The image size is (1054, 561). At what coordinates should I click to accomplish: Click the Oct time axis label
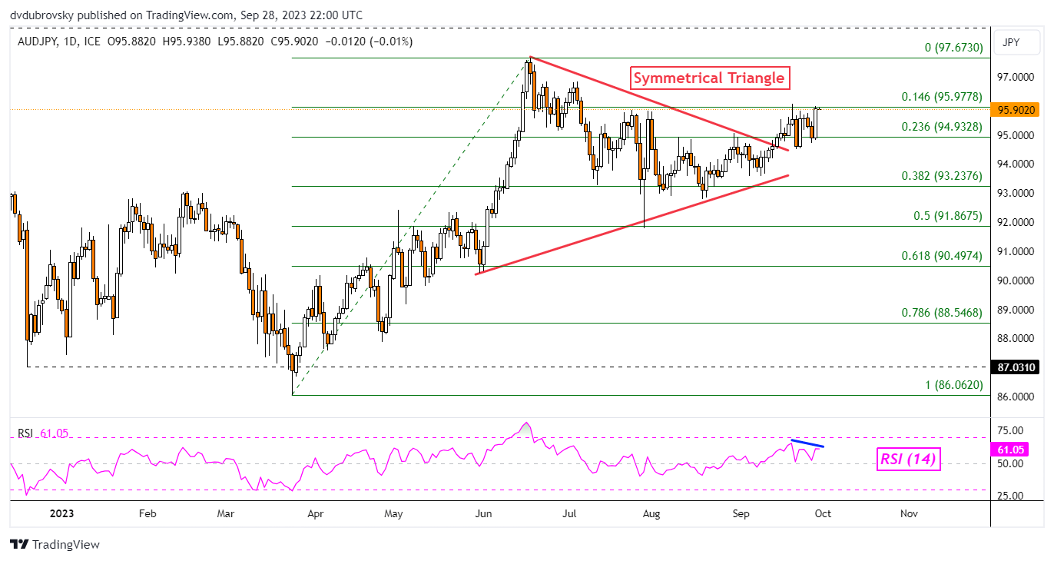[x=824, y=513]
